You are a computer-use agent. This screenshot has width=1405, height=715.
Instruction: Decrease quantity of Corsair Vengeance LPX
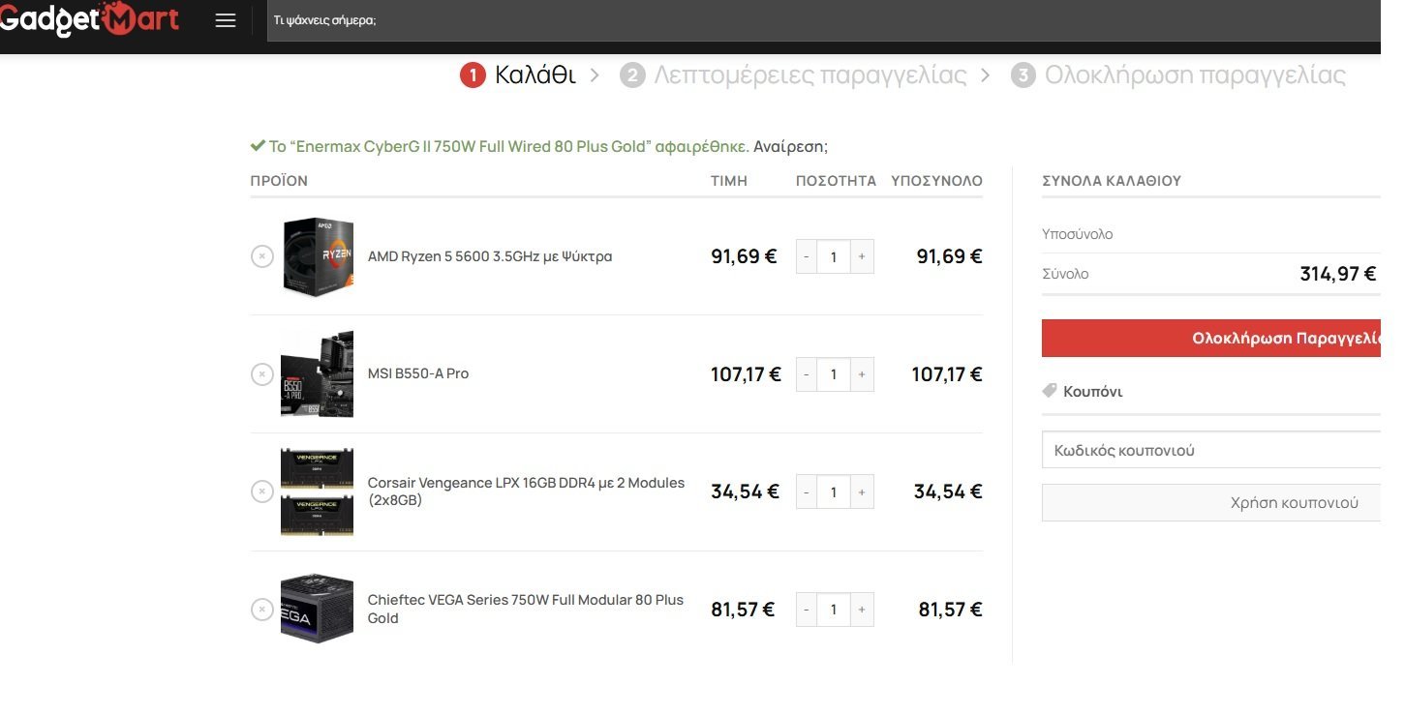807,492
